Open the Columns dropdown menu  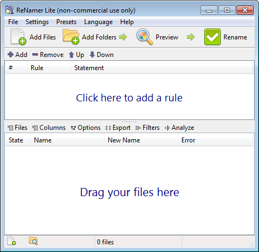[x=49, y=128]
